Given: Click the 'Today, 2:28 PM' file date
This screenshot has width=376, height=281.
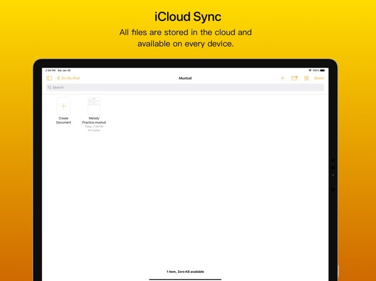Looking at the screenshot, I should click(94, 127).
